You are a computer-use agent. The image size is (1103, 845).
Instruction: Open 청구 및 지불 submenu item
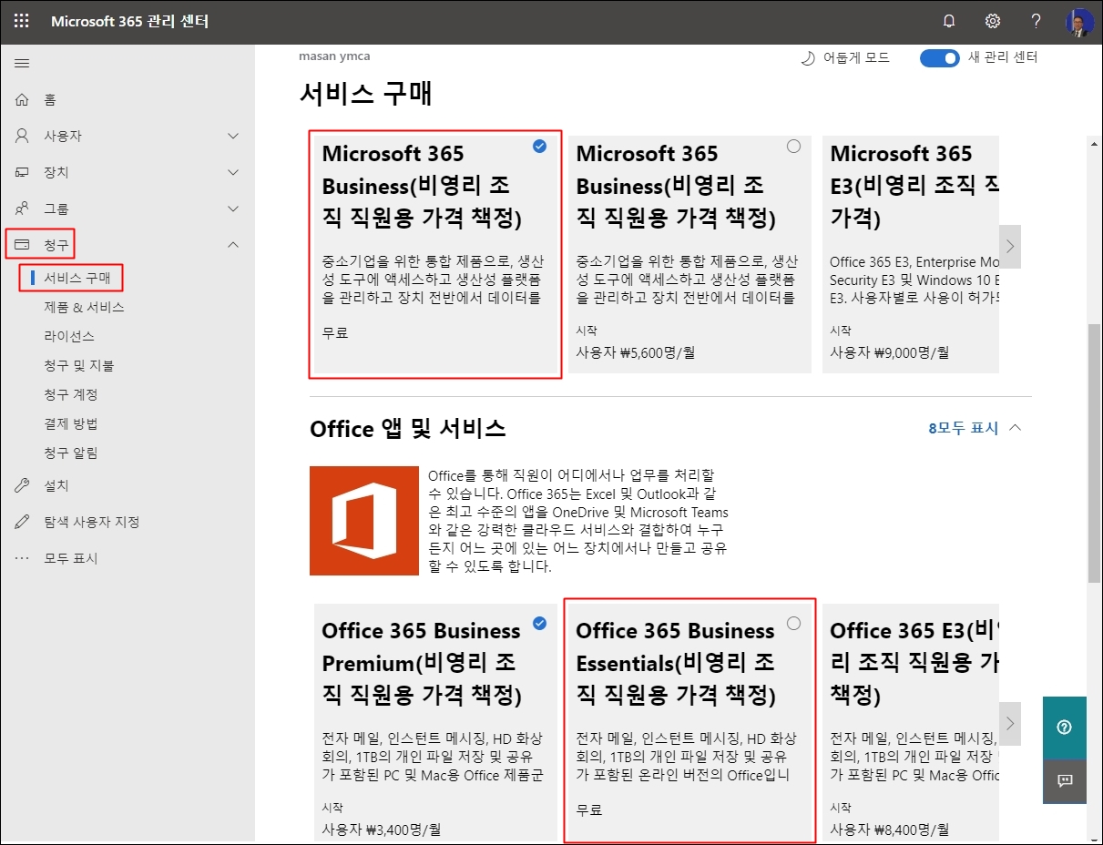[x=79, y=365]
